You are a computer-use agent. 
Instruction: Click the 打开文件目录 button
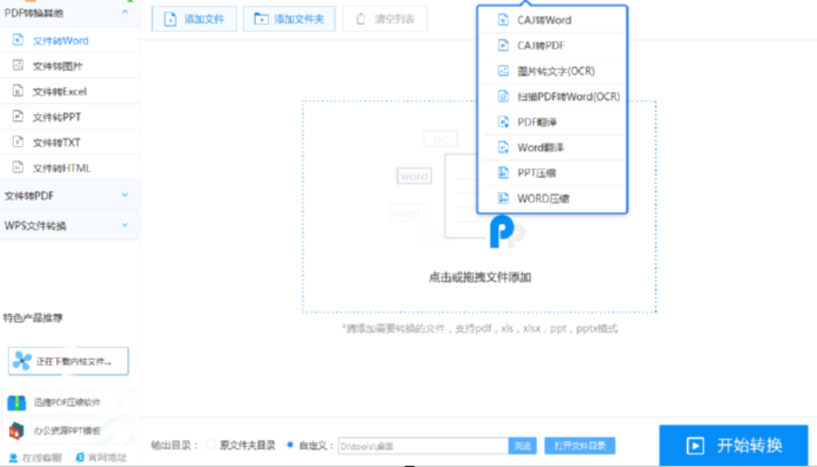pyautogui.click(x=580, y=445)
